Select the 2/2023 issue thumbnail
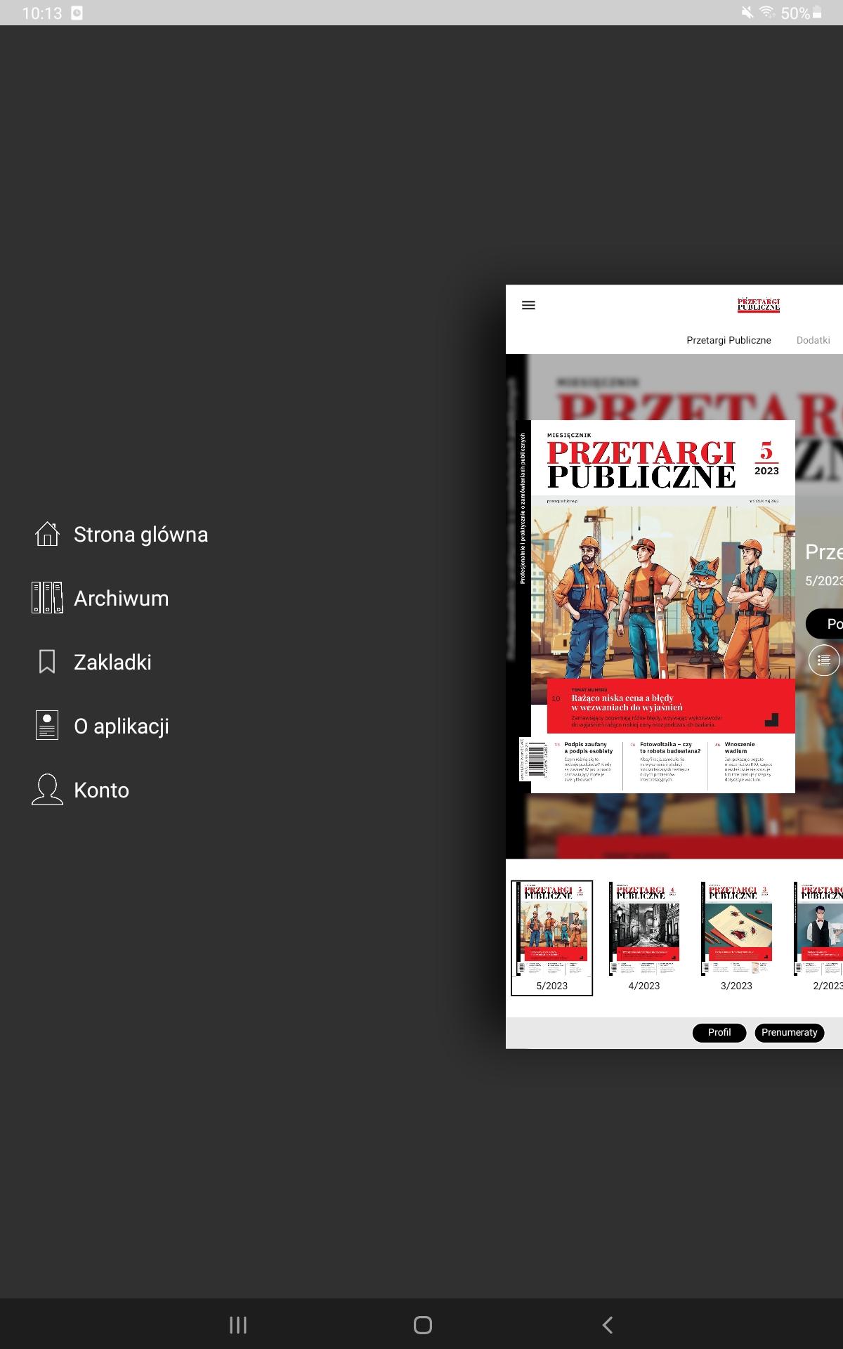This screenshot has height=1349, width=843. pyautogui.click(x=818, y=938)
